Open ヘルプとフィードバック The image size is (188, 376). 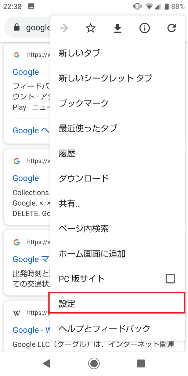pyautogui.click(x=118, y=329)
